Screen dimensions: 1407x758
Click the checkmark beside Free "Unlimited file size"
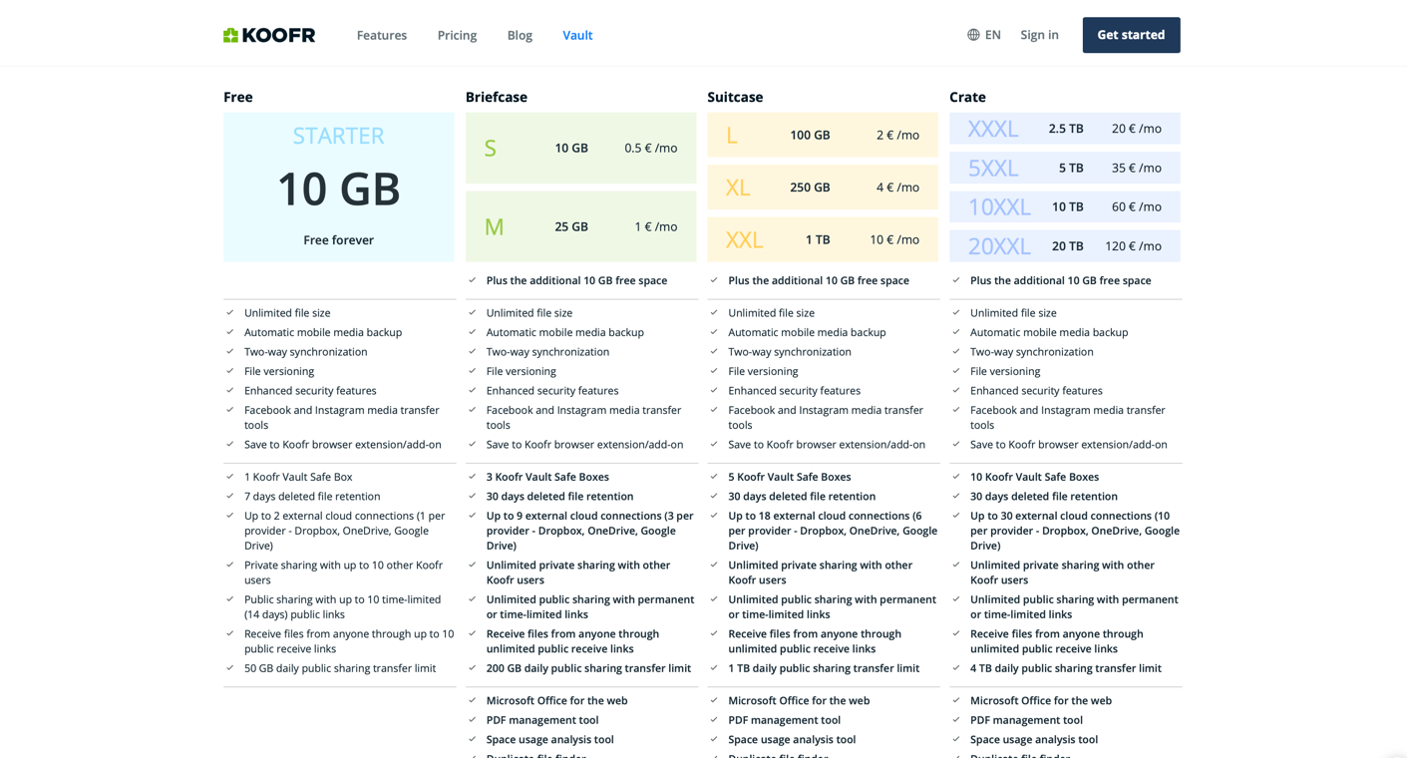coord(230,312)
